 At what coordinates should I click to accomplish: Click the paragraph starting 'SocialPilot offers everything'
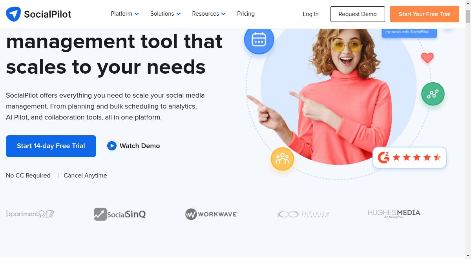point(105,106)
